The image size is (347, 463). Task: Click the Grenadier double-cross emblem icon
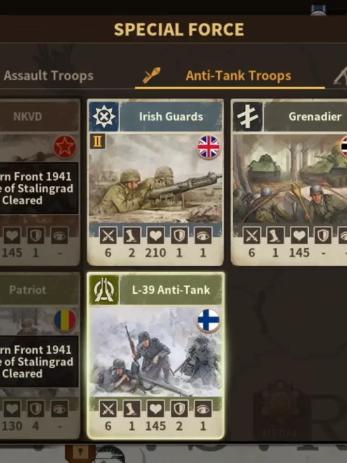(248, 116)
